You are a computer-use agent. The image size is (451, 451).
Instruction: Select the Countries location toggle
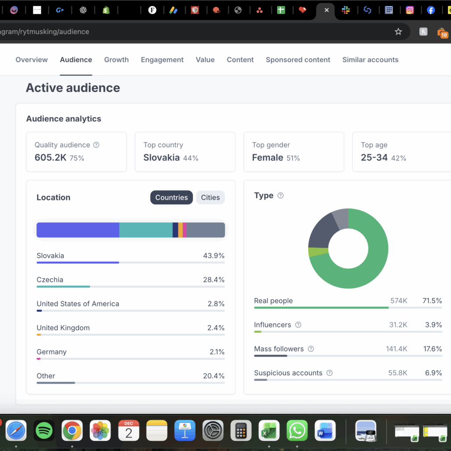tap(171, 198)
